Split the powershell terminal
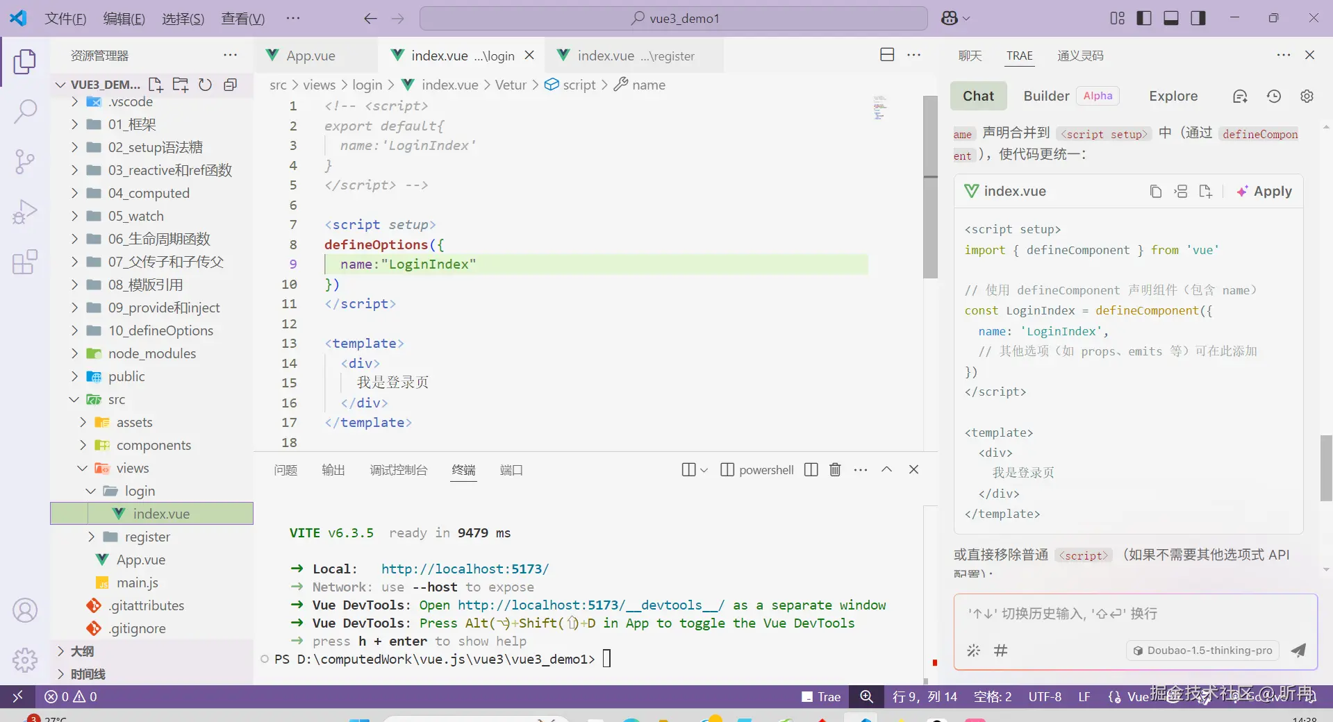The width and height of the screenshot is (1333, 722). [811, 470]
